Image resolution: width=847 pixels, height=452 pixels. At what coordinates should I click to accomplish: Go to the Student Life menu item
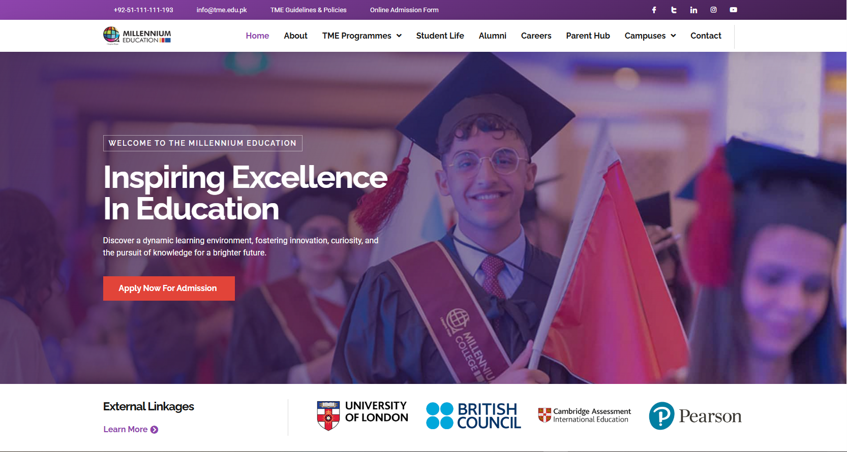(x=440, y=36)
